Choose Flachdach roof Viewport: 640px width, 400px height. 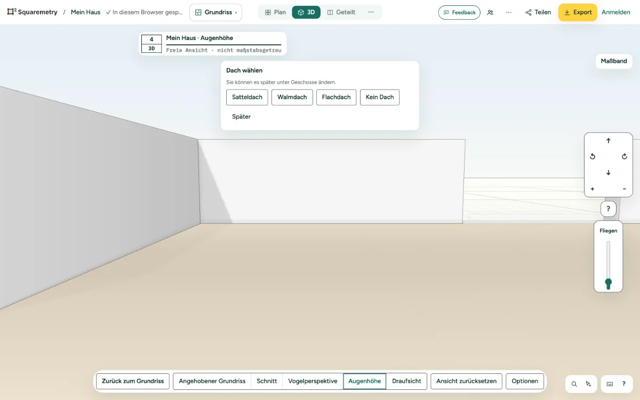(337, 98)
